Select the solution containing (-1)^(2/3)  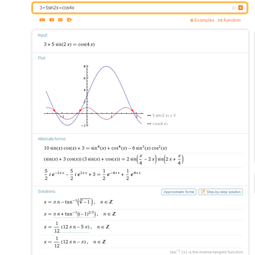pos(80,214)
